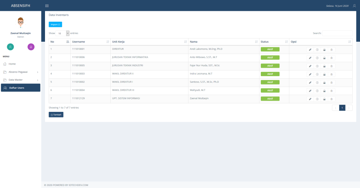
Task: Click lock icon for Zaenal Muttaqin table row
Action: click(x=324, y=99)
